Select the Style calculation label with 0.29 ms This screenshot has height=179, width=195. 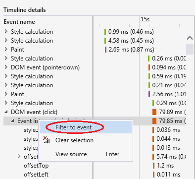(32, 103)
